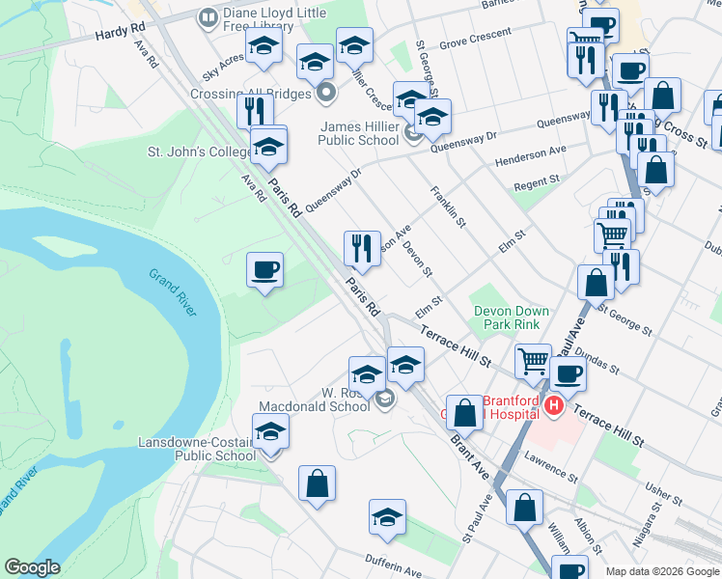Viewport: 722px width, 579px height.
Task: Select the Crossing All Bridges location pin
Action: click(326, 93)
